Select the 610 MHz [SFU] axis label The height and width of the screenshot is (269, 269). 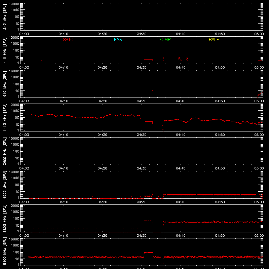[5, 84]
